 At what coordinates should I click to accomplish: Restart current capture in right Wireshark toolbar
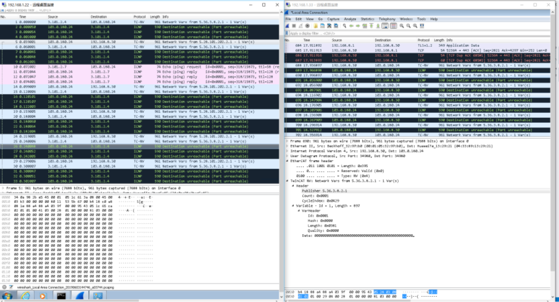click(x=301, y=26)
